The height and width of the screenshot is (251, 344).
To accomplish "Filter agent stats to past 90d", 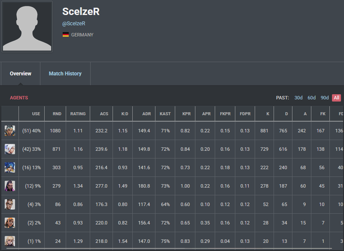I will tap(325, 98).
